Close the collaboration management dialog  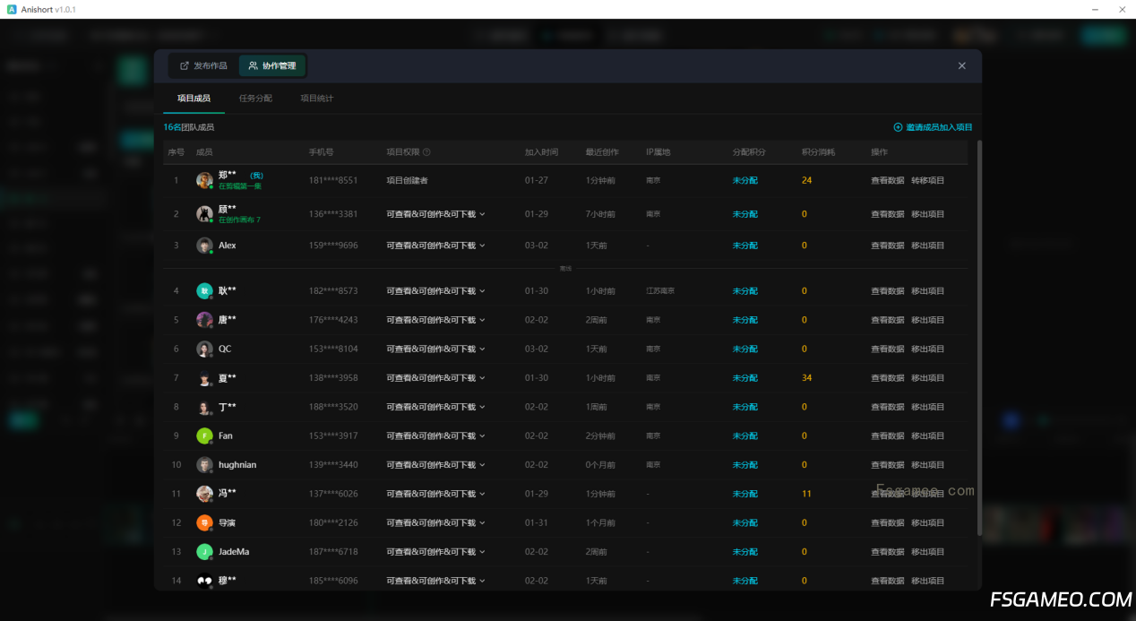pyautogui.click(x=961, y=65)
